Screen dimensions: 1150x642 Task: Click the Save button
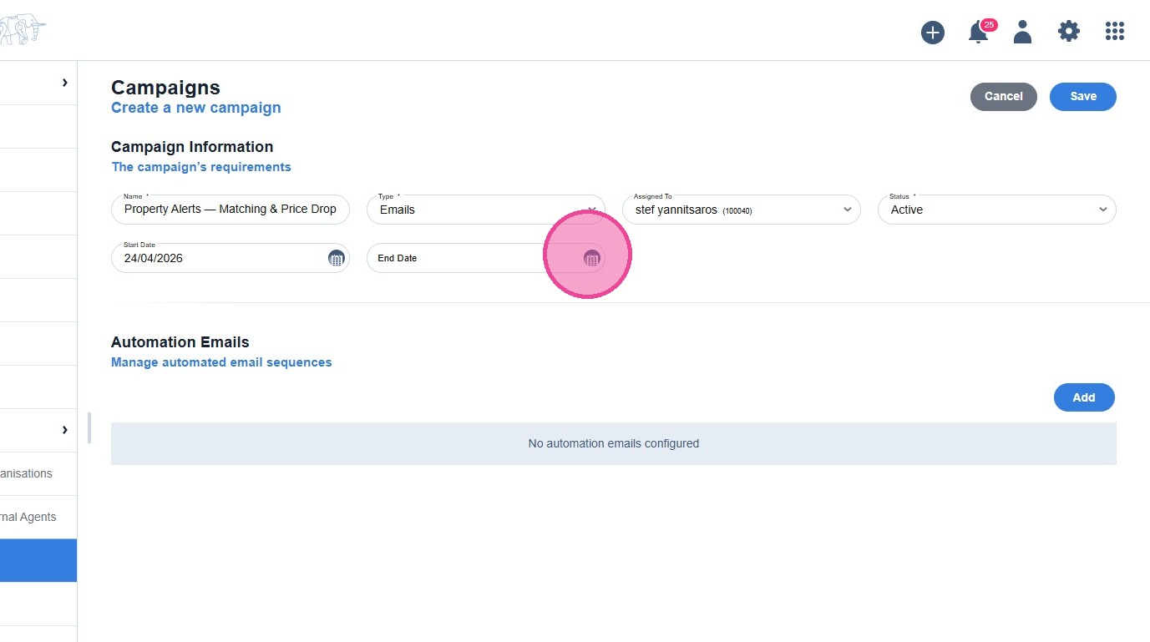pyautogui.click(x=1083, y=96)
